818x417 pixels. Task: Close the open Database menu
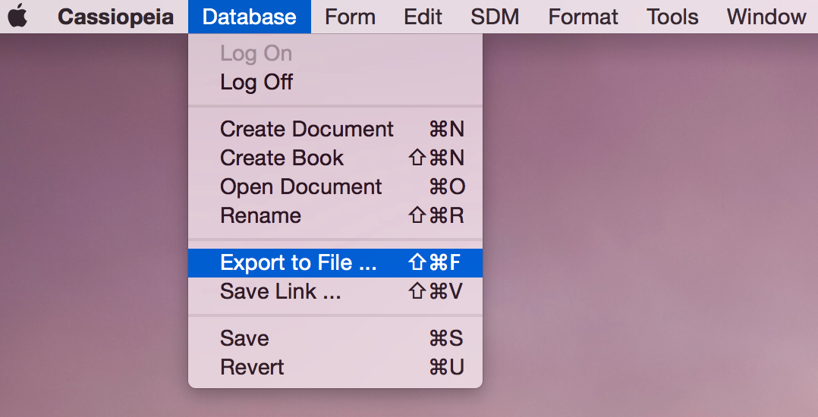coord(250,17)
